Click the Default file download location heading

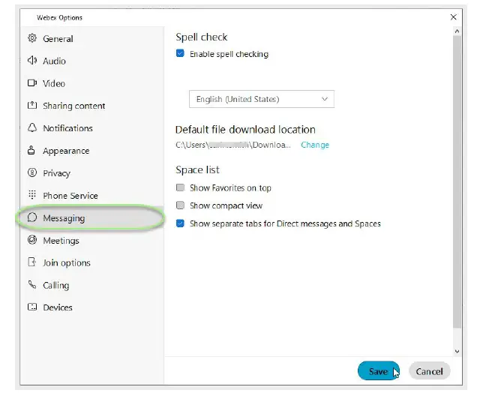[245, 129]
